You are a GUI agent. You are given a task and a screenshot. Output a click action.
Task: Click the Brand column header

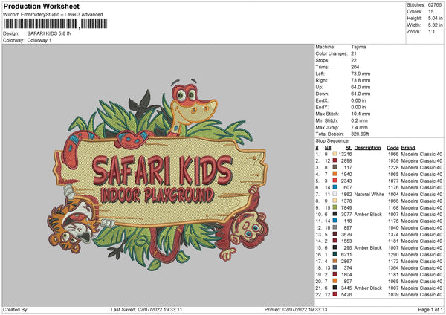click(x=408, y=148)
